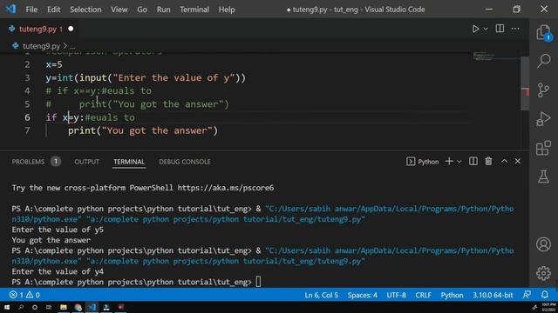Open the Edit menu
The image size is (558, 313).
coord(54,10)
